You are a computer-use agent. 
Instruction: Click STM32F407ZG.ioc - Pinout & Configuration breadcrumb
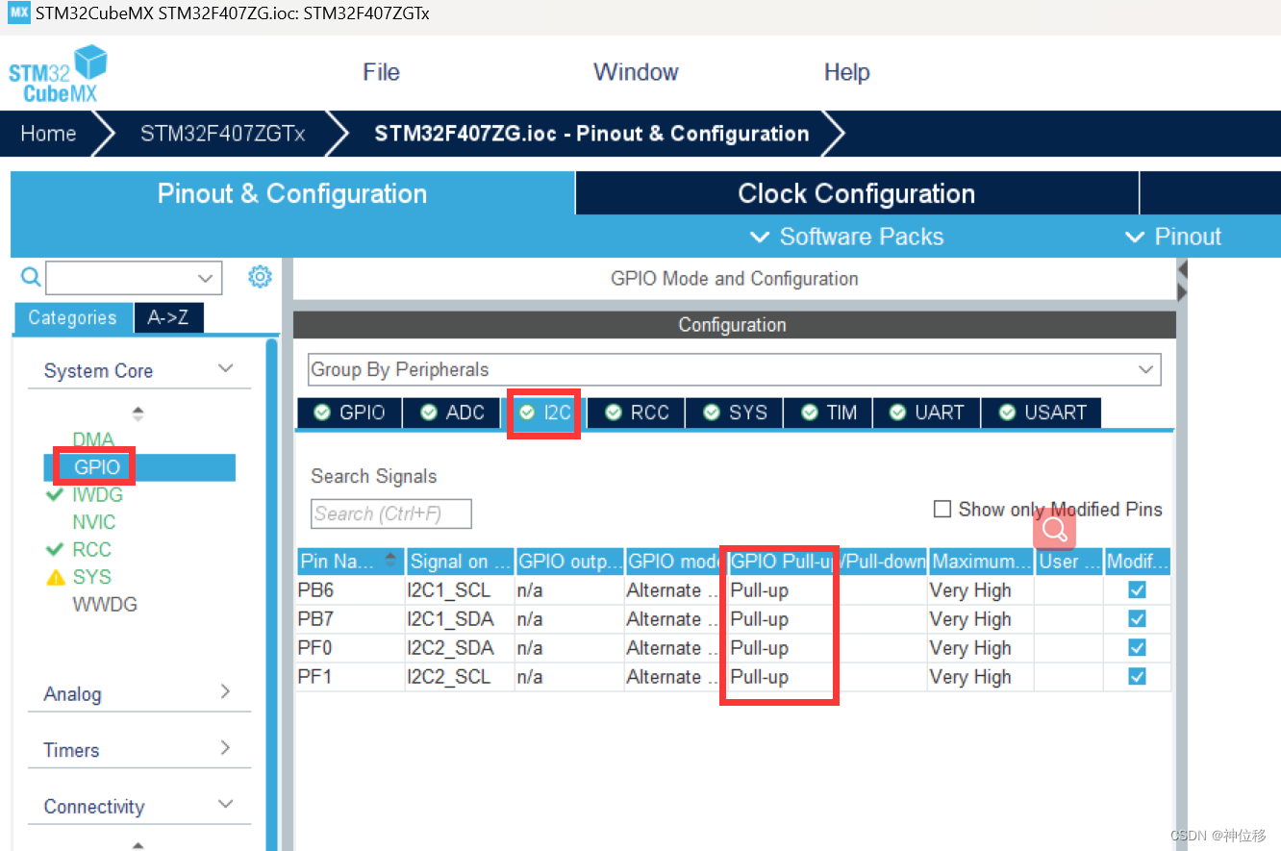point(591,134)
